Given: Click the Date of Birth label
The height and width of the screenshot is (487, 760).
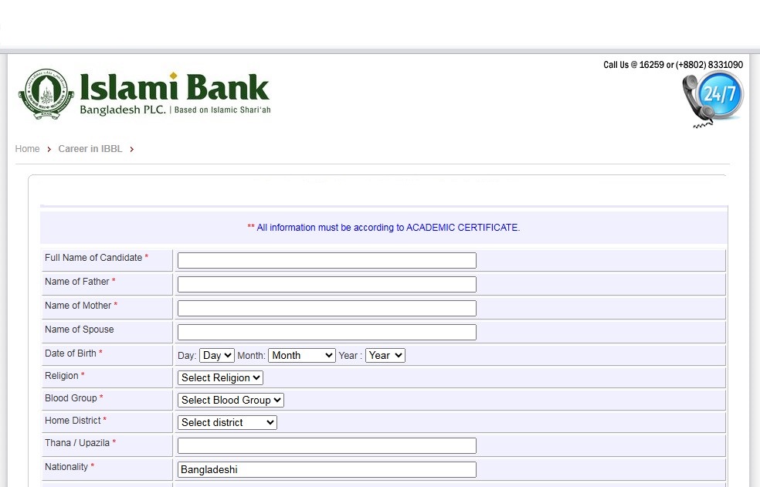Looking at the screenshot, I should [70, 353].
